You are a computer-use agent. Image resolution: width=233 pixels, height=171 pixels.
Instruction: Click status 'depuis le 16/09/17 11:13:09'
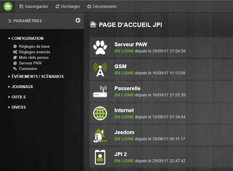coord(160,73)
